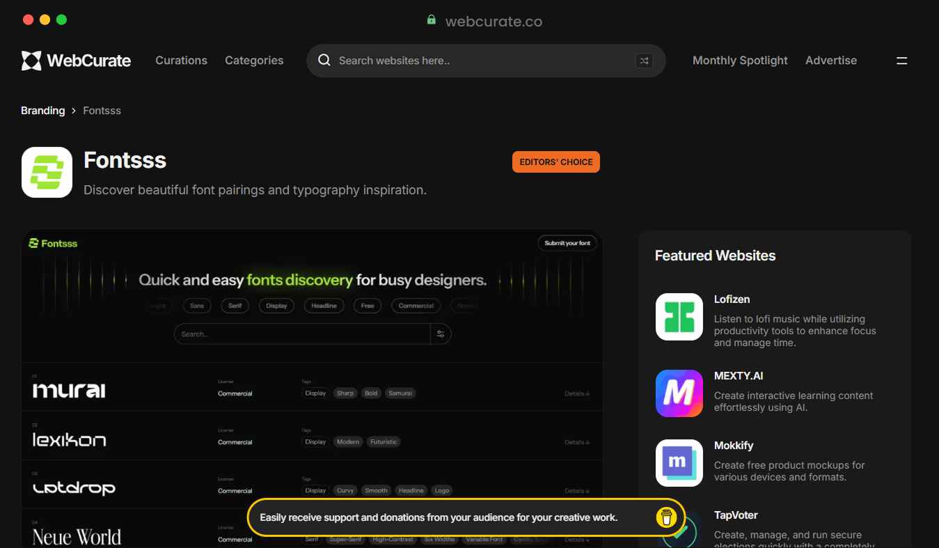The image size is (939, 548).
Task: Select the Serif filter chip
Action: coord(235,306)
